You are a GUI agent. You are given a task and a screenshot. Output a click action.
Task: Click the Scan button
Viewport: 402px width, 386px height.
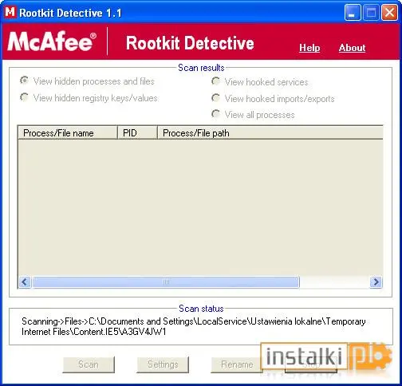click(89, 364)
